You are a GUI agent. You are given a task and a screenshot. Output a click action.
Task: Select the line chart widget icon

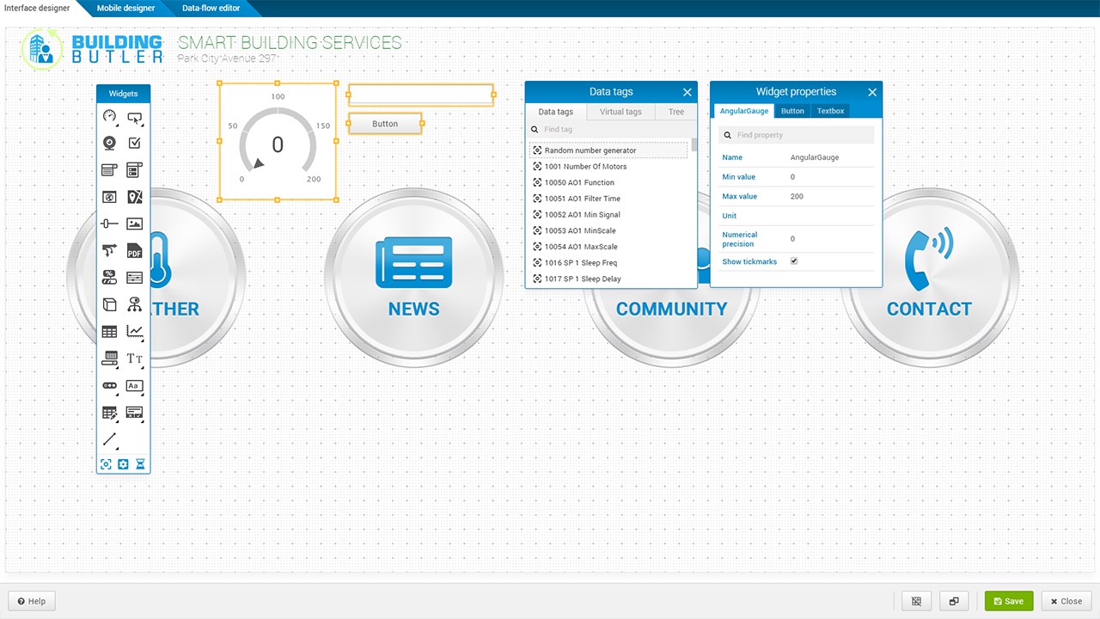134,331
